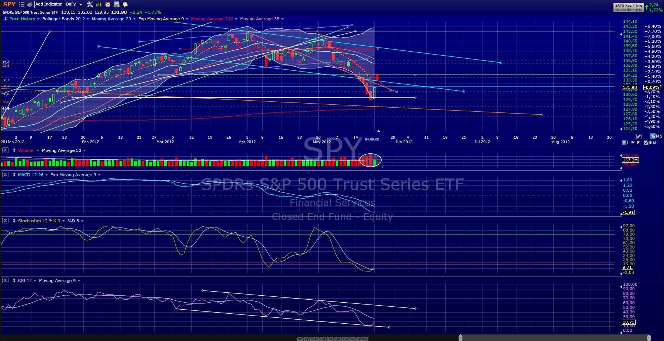Set chart range to 6M
The width and height of the screenshot is (664, 341).
(322, 339)
